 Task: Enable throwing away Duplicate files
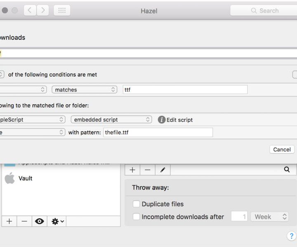click(136, 204)
